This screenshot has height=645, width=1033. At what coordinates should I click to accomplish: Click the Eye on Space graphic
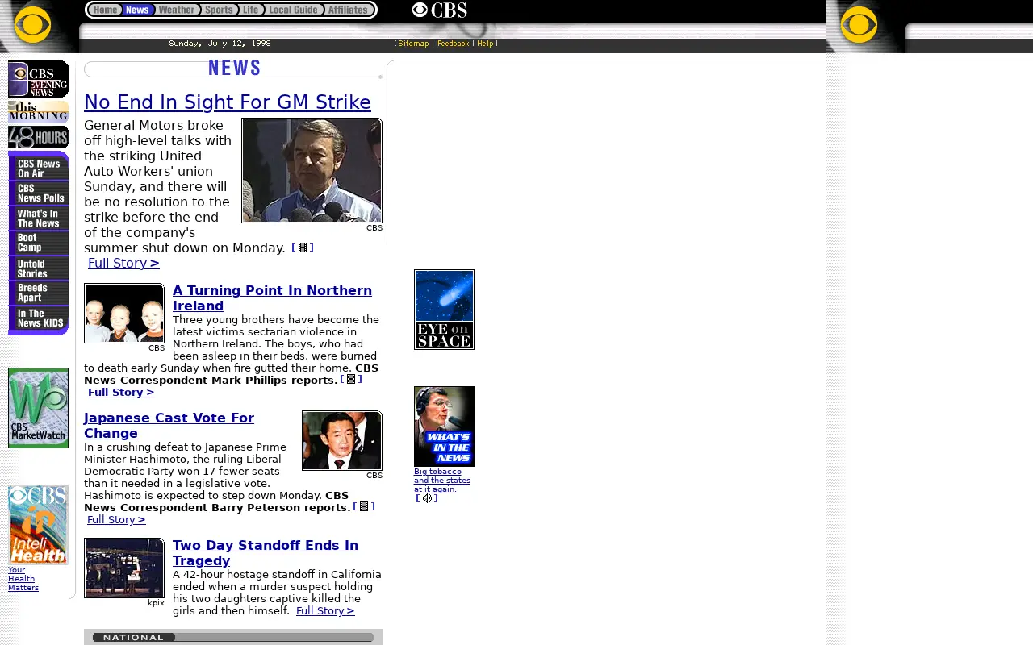pyautogui.click(x=444, y=310)
